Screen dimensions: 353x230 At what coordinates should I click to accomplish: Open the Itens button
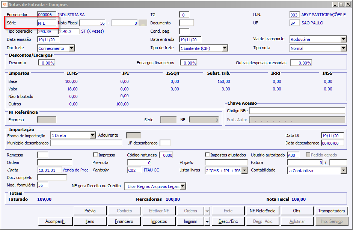pos(90,221)
